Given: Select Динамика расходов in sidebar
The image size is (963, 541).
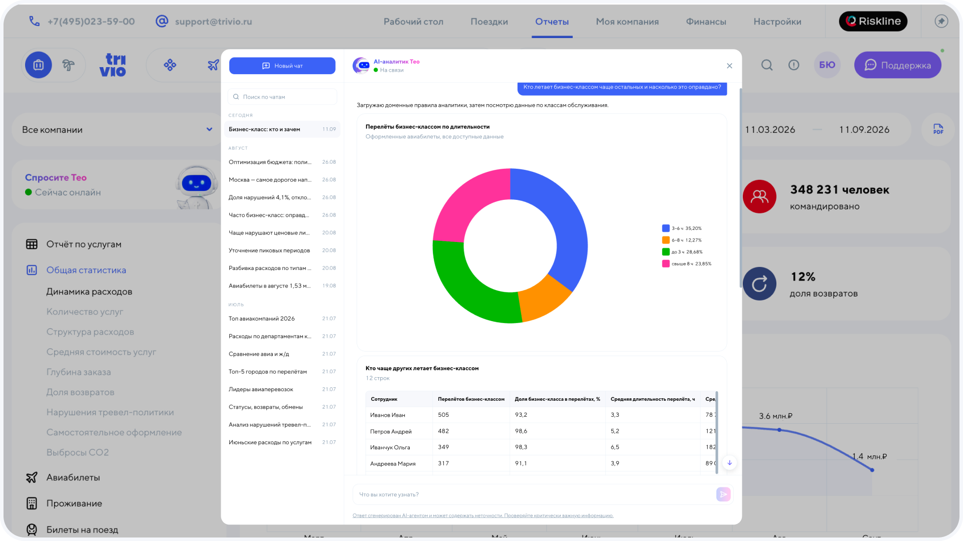Looking at the screenshot, I should (x=89, y=292).
